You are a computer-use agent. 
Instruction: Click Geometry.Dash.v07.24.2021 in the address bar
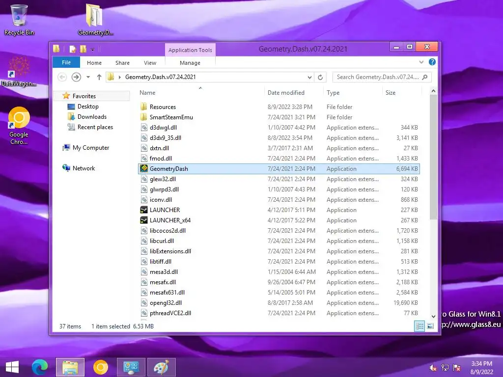pos(161,77)
